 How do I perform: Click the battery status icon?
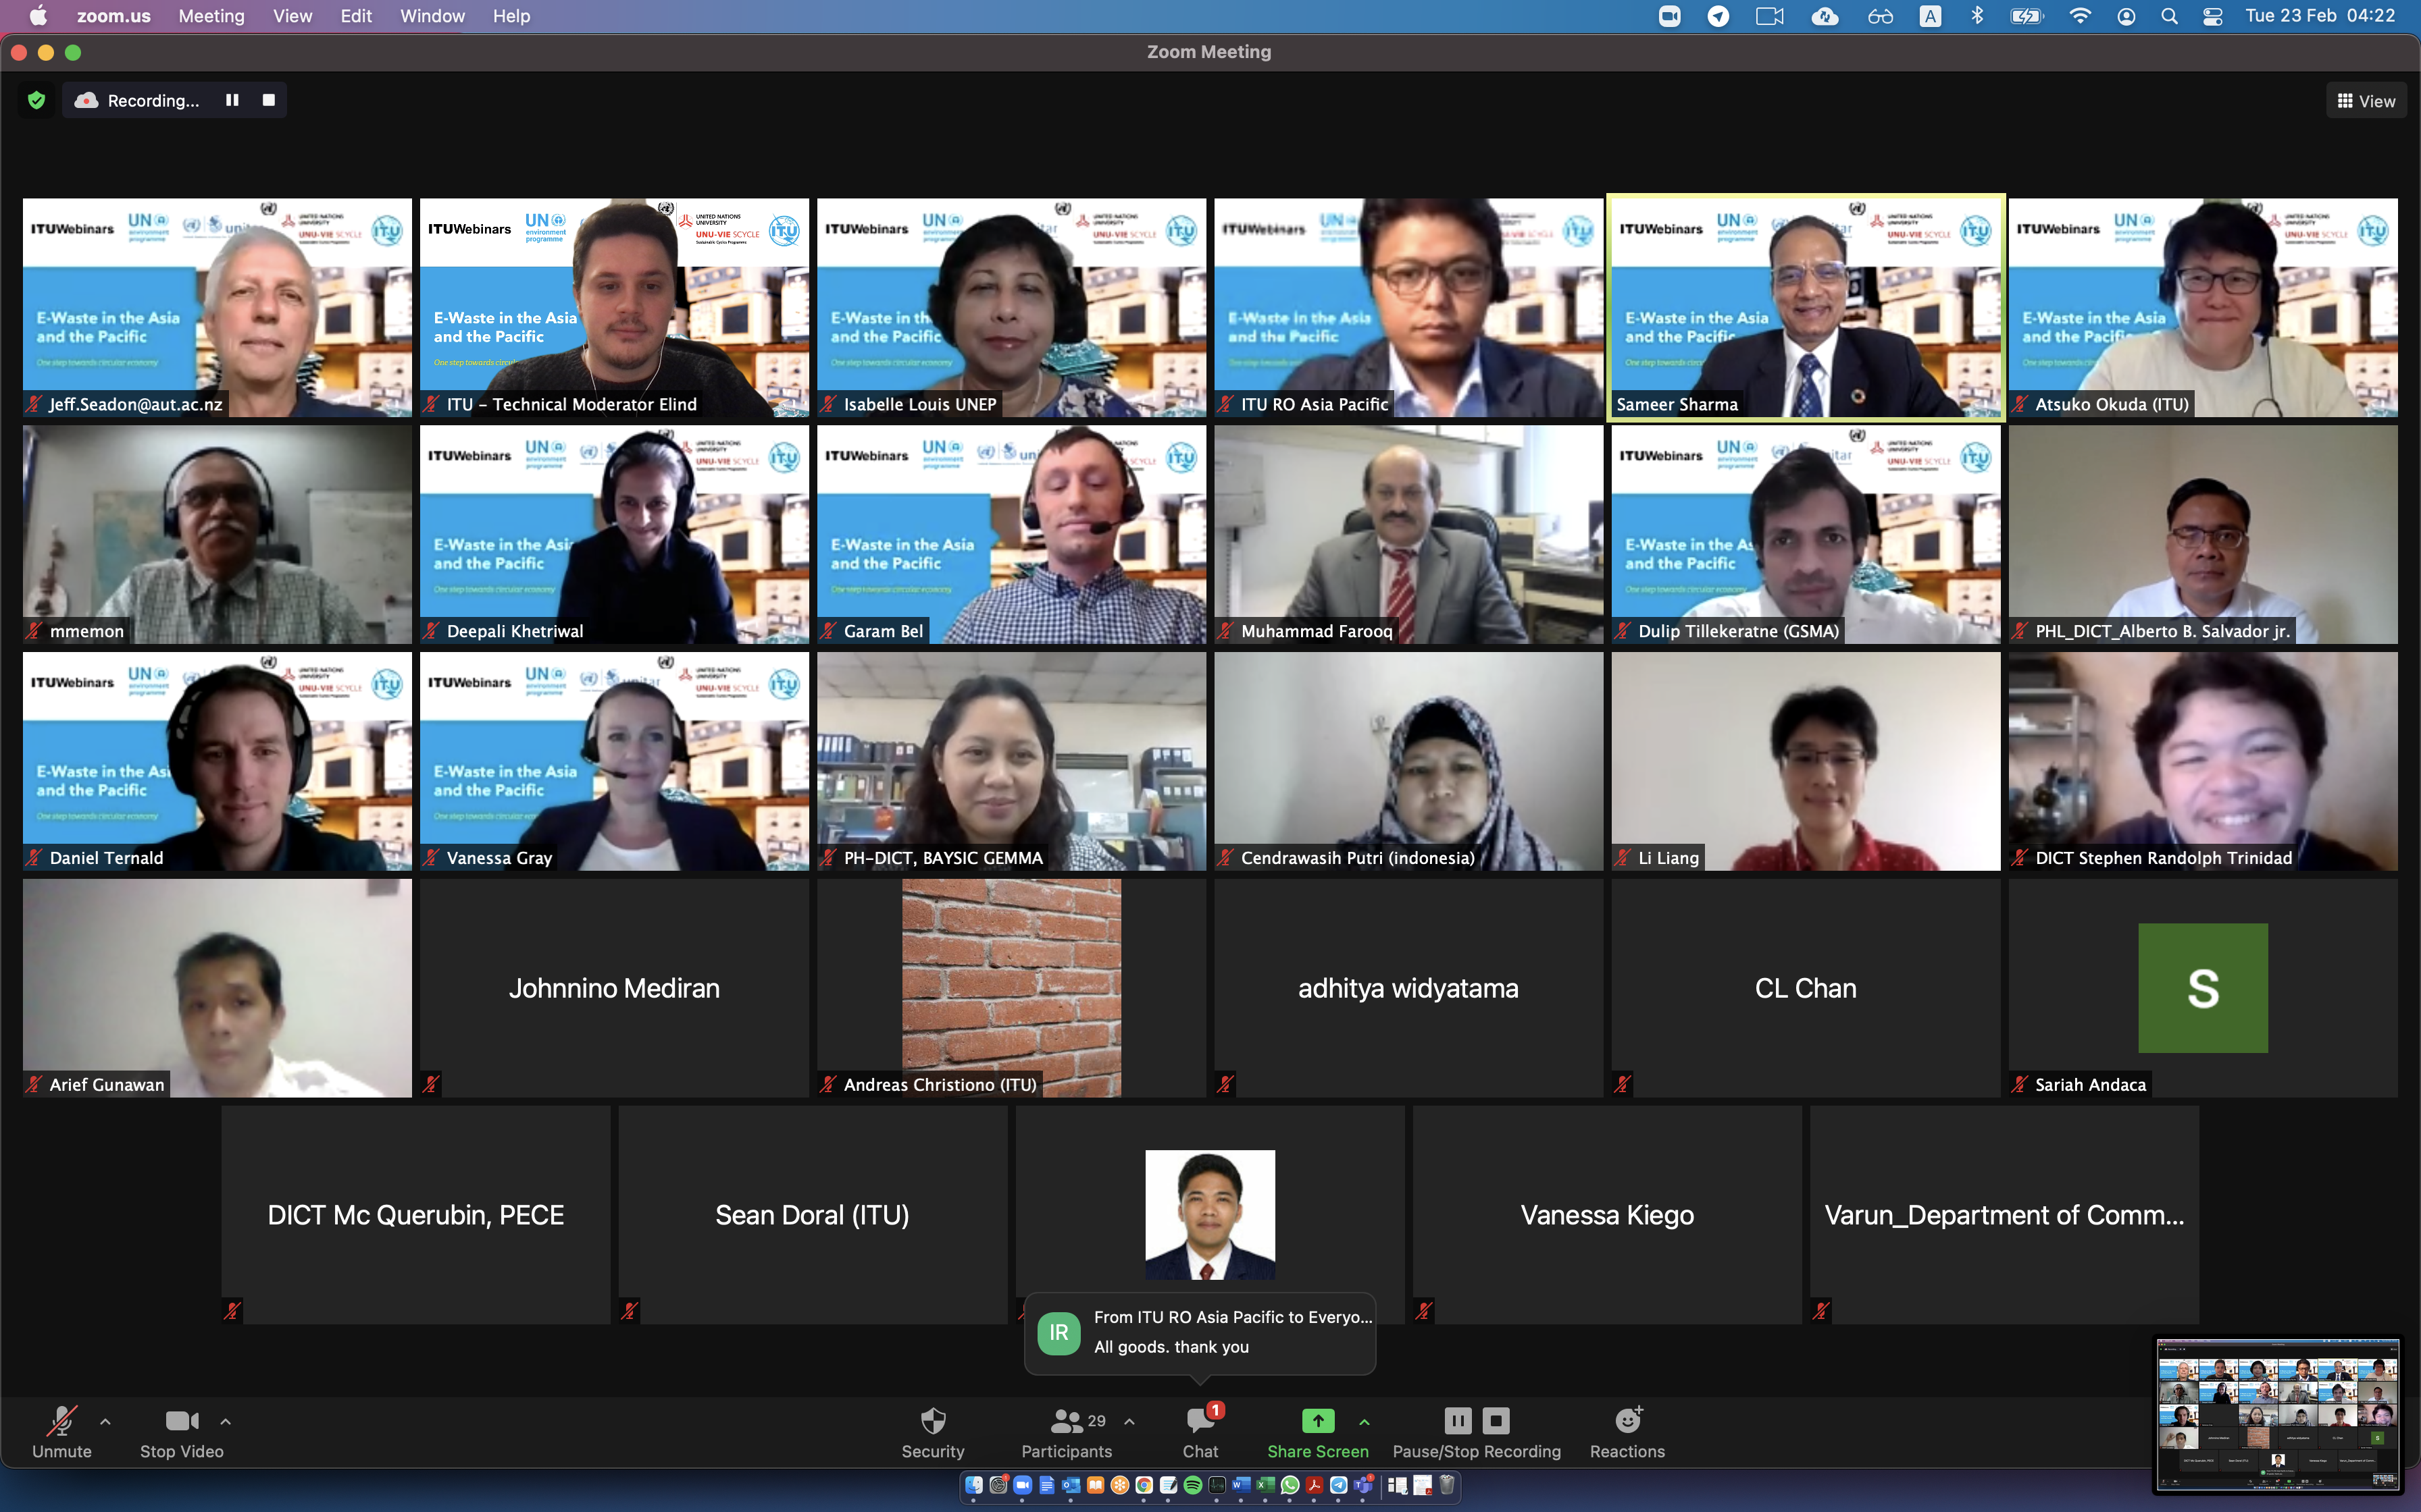tap(2027, 16)
